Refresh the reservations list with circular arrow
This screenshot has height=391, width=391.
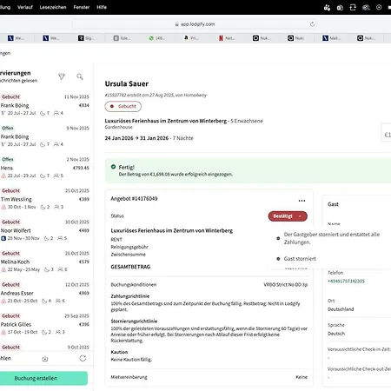pyautogui.click(x=83, y=359)
